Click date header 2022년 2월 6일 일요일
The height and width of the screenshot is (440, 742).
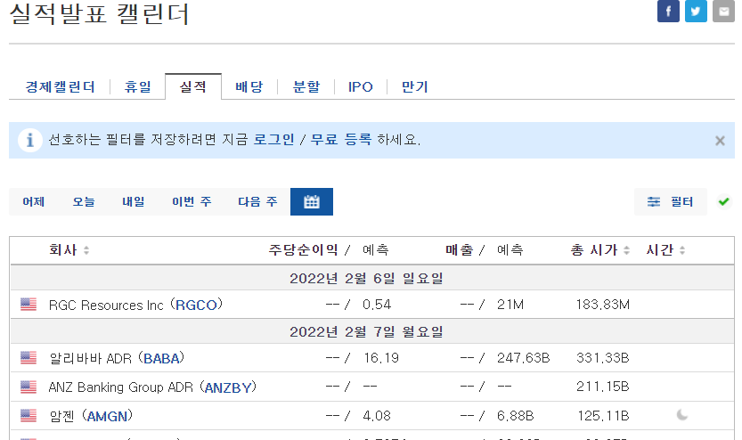pyautogui.click(x=366, y=278)
